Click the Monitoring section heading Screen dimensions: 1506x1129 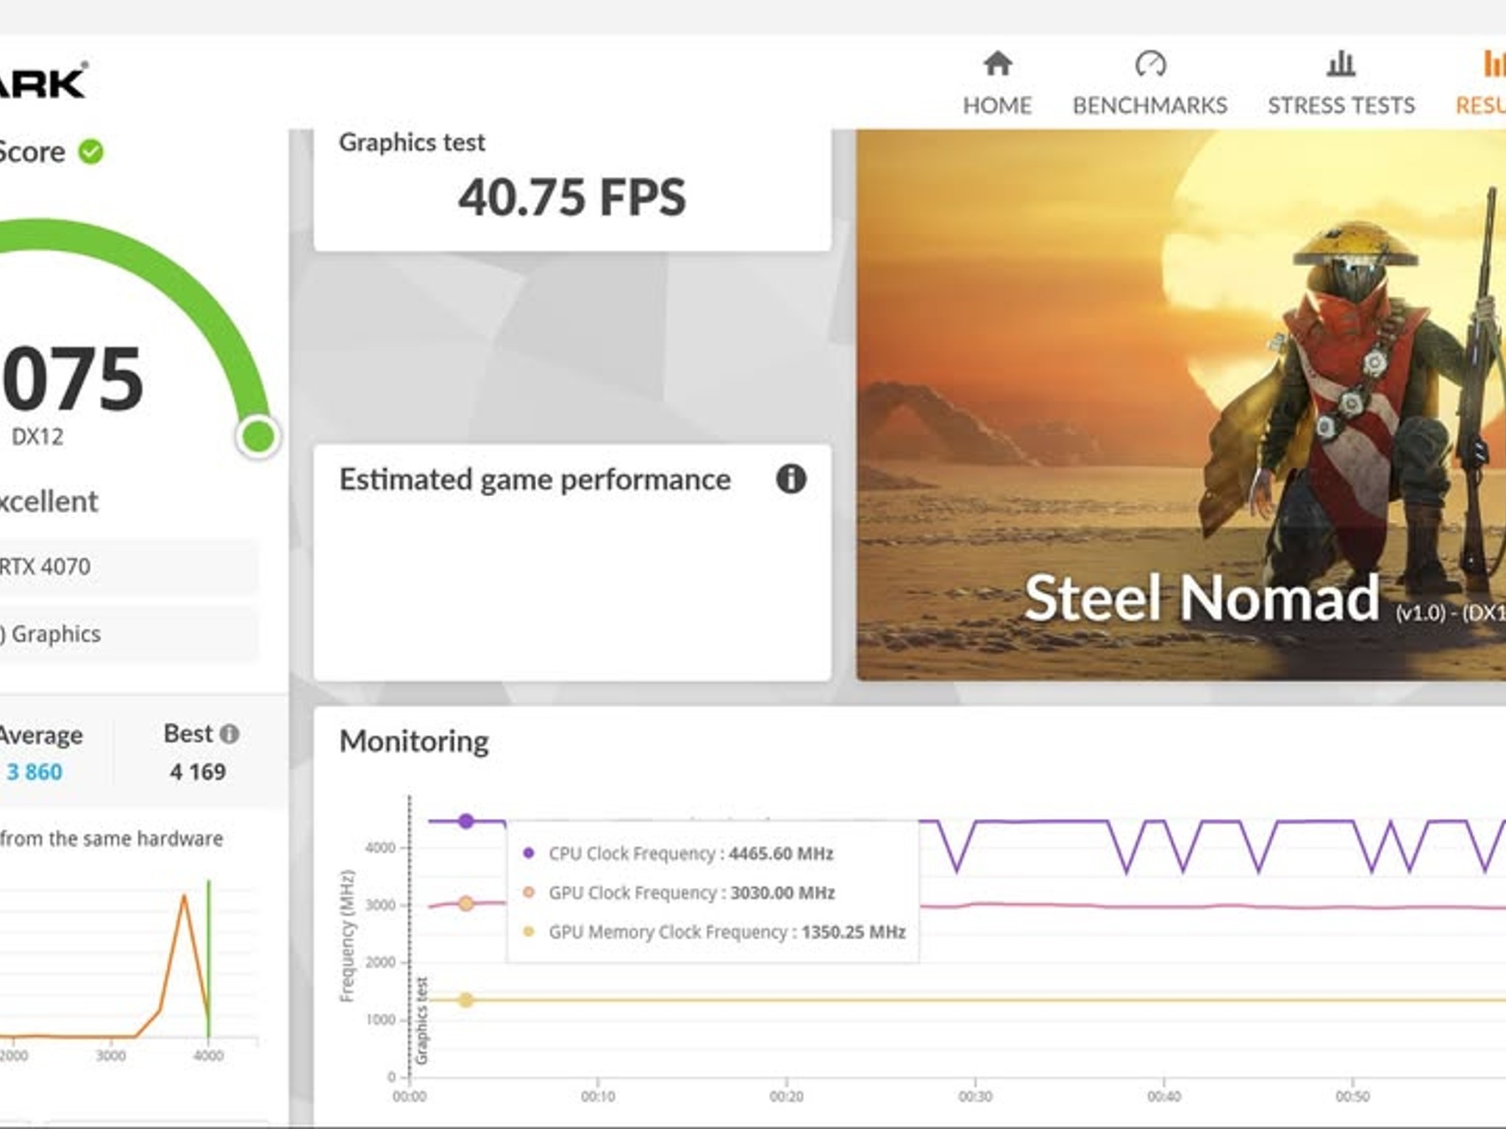(x=414, y=741)
